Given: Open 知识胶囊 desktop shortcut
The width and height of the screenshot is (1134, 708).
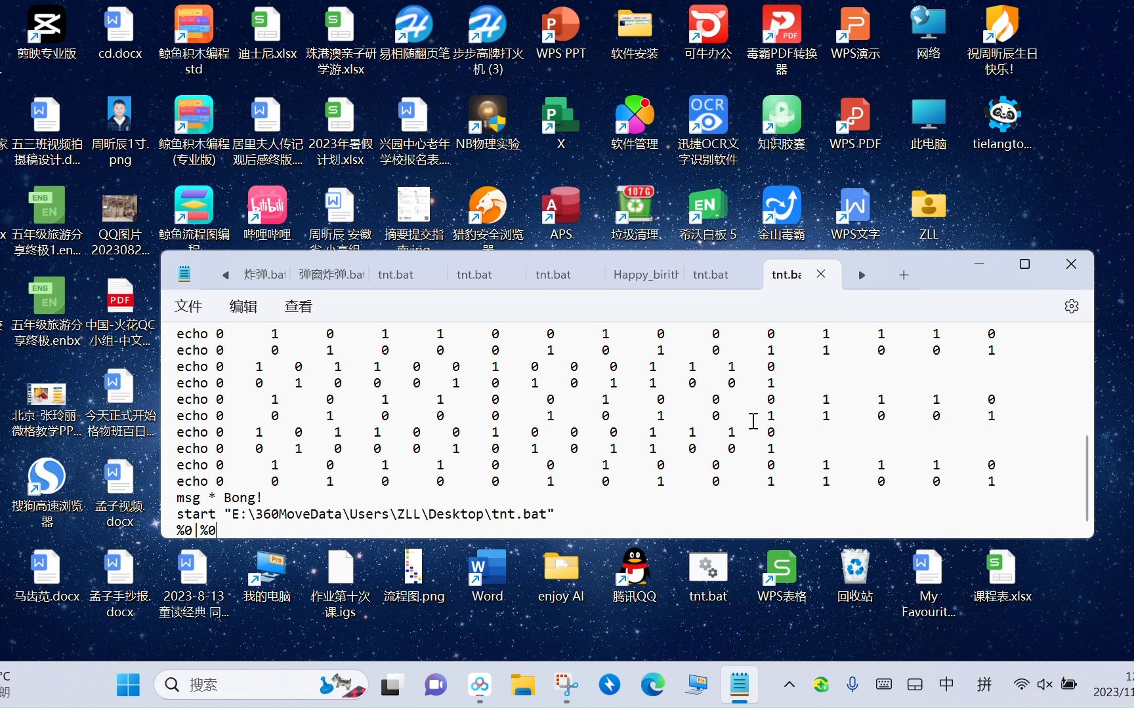Looking at the screenshot, I should [x=782, y=123].
